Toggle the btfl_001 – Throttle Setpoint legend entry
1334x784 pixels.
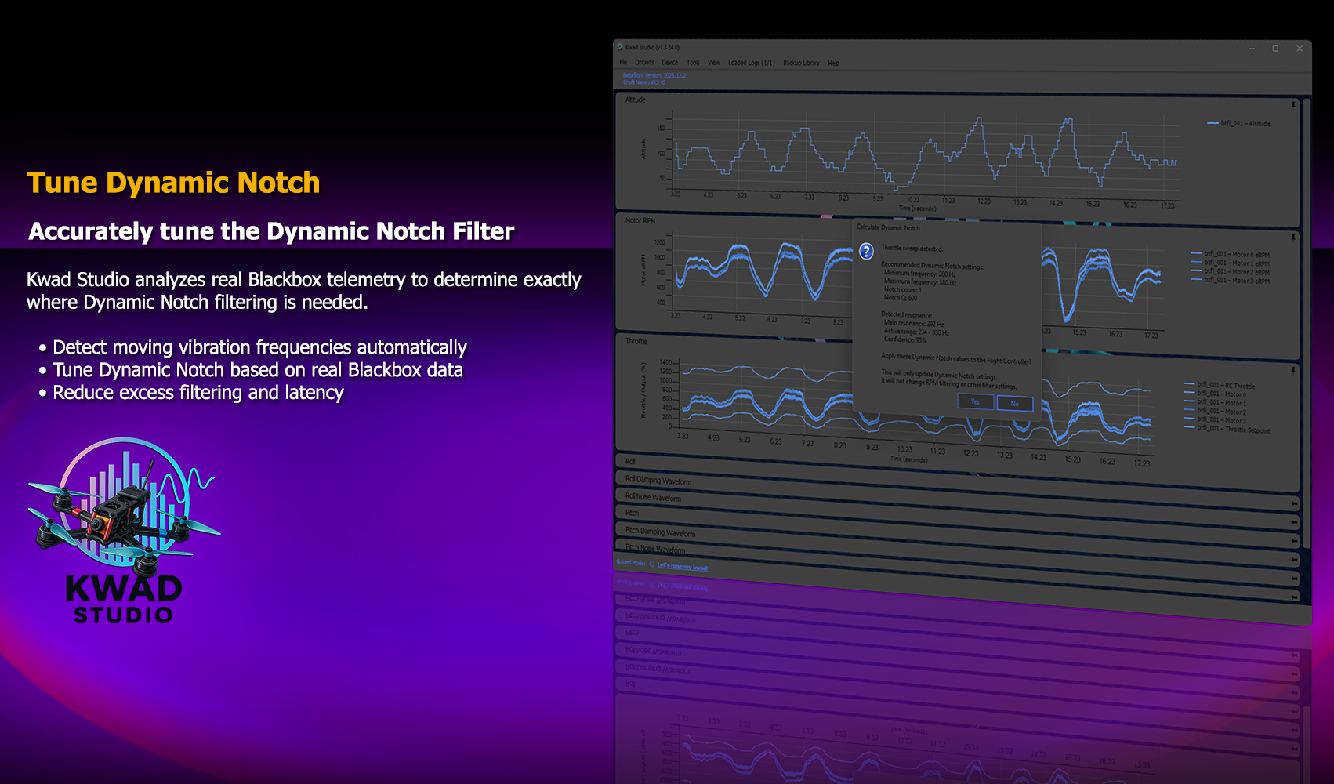tap(1227, 429)
